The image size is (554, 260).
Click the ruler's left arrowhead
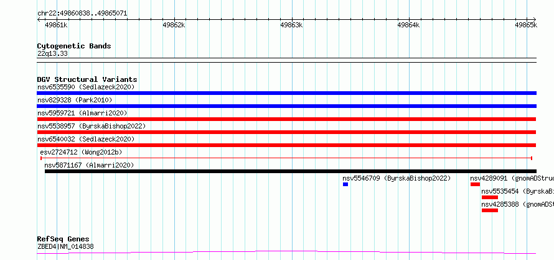[x=39, y=19]
